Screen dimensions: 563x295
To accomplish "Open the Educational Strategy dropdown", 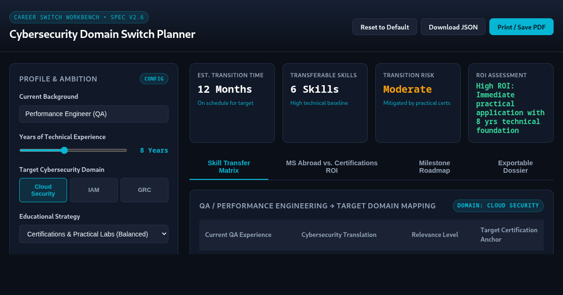I will (94, 234).
